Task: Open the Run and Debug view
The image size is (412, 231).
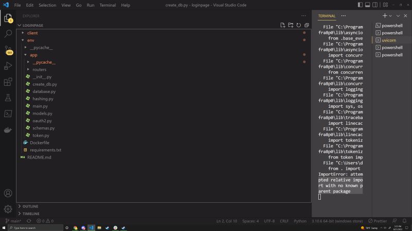Action: pyautogui.click(x=8, y=66)
